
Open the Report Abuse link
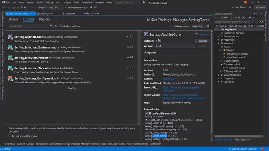coord(183,96)
